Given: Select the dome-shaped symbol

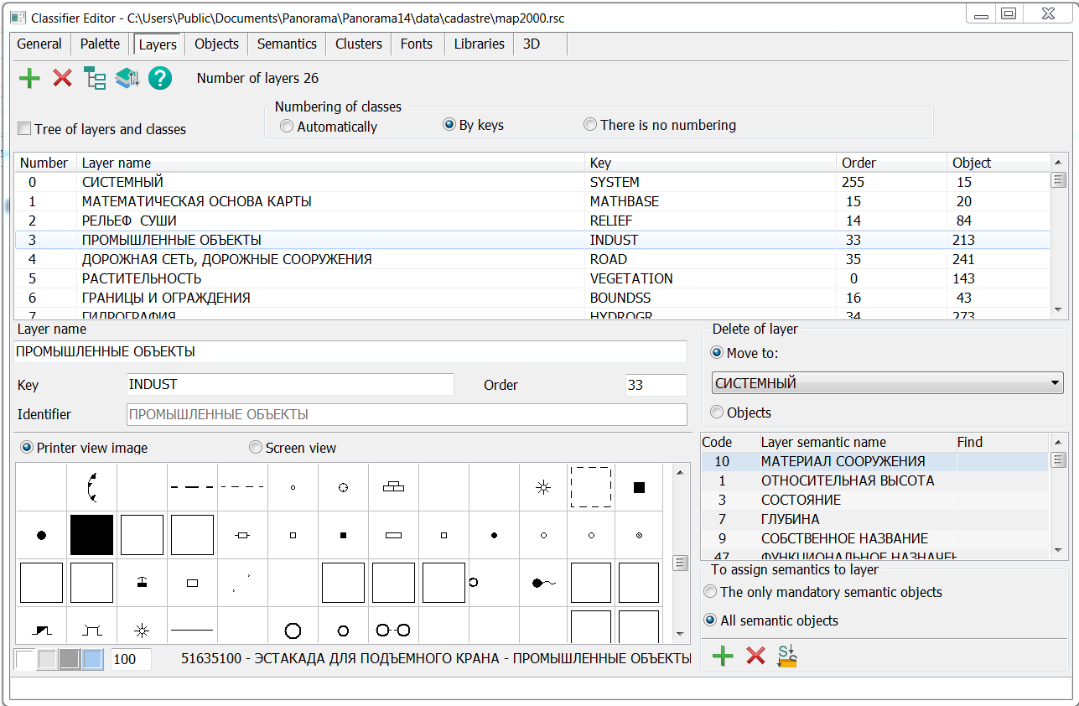Looking at the screenshot, I should (x=143, y=583).
